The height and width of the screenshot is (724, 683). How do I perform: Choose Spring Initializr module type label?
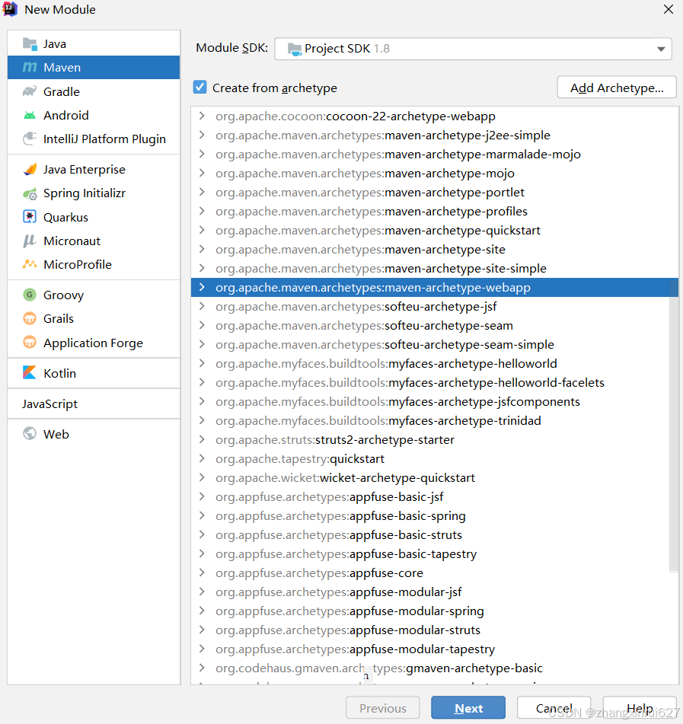[x=85, y=193]
